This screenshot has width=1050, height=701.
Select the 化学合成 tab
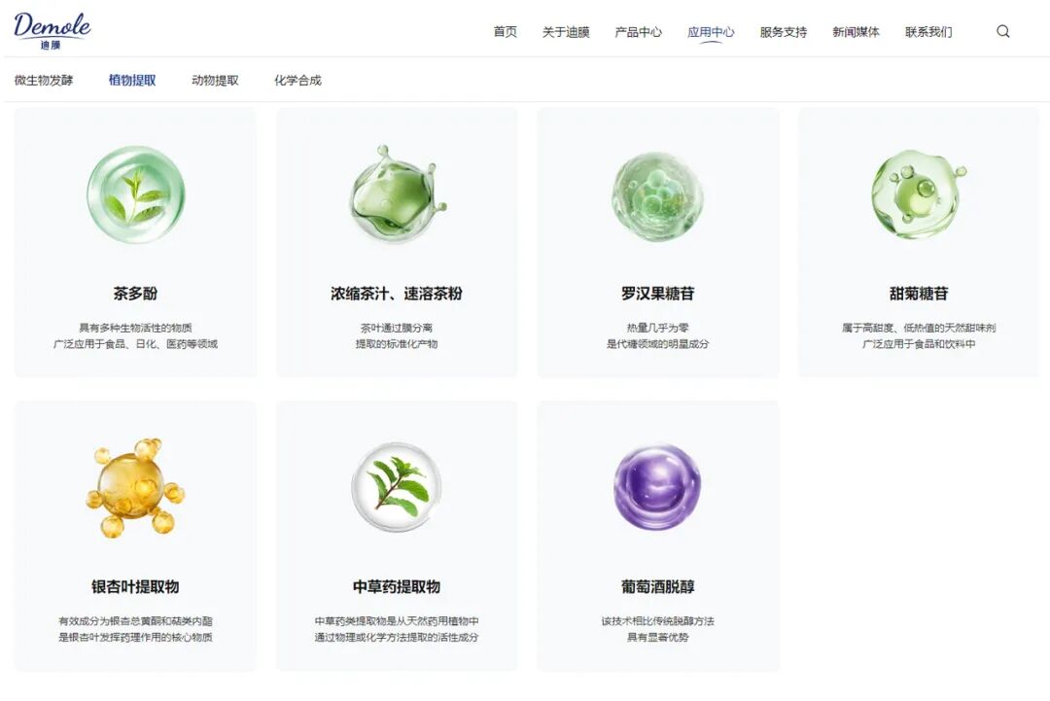point(297,81)
